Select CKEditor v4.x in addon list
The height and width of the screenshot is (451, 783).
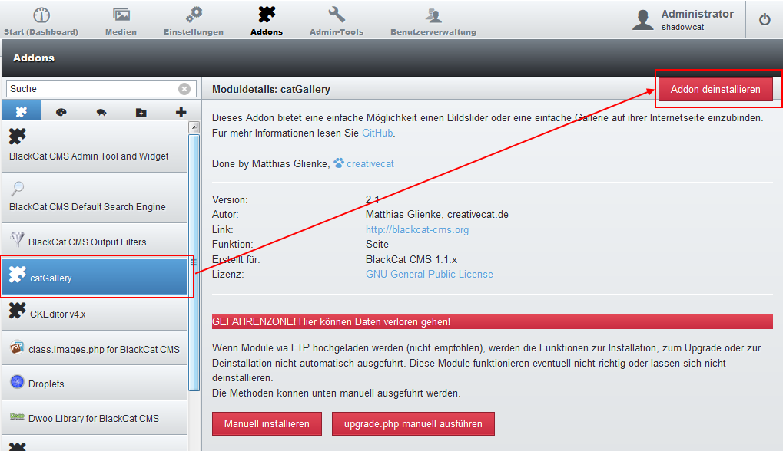point(95,313)
